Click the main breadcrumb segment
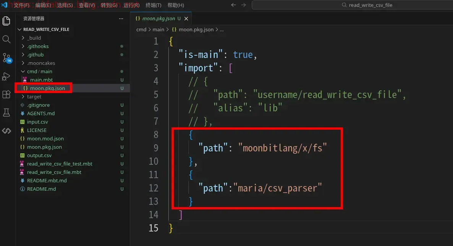453x246 pixels. click(x=158, y=29)
